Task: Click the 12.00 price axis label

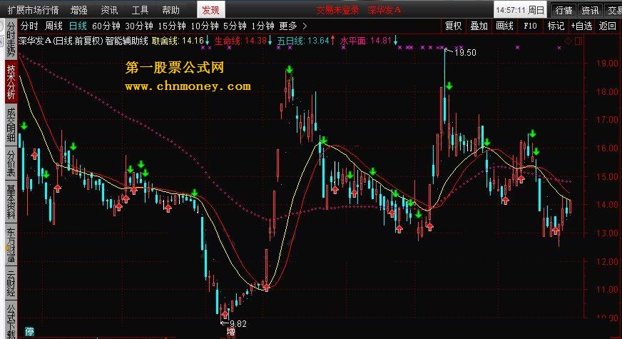Action: click(606, 262)
